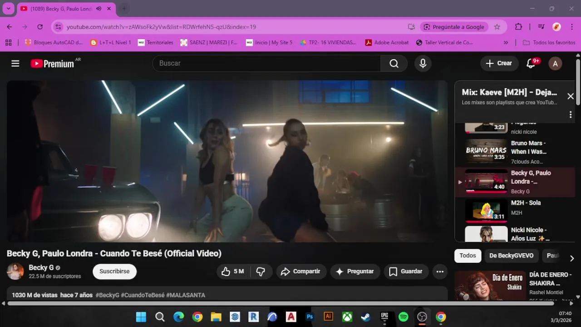Launch Spotify from the taskbar
The image size is (581, 327).
tap(403, 317)
